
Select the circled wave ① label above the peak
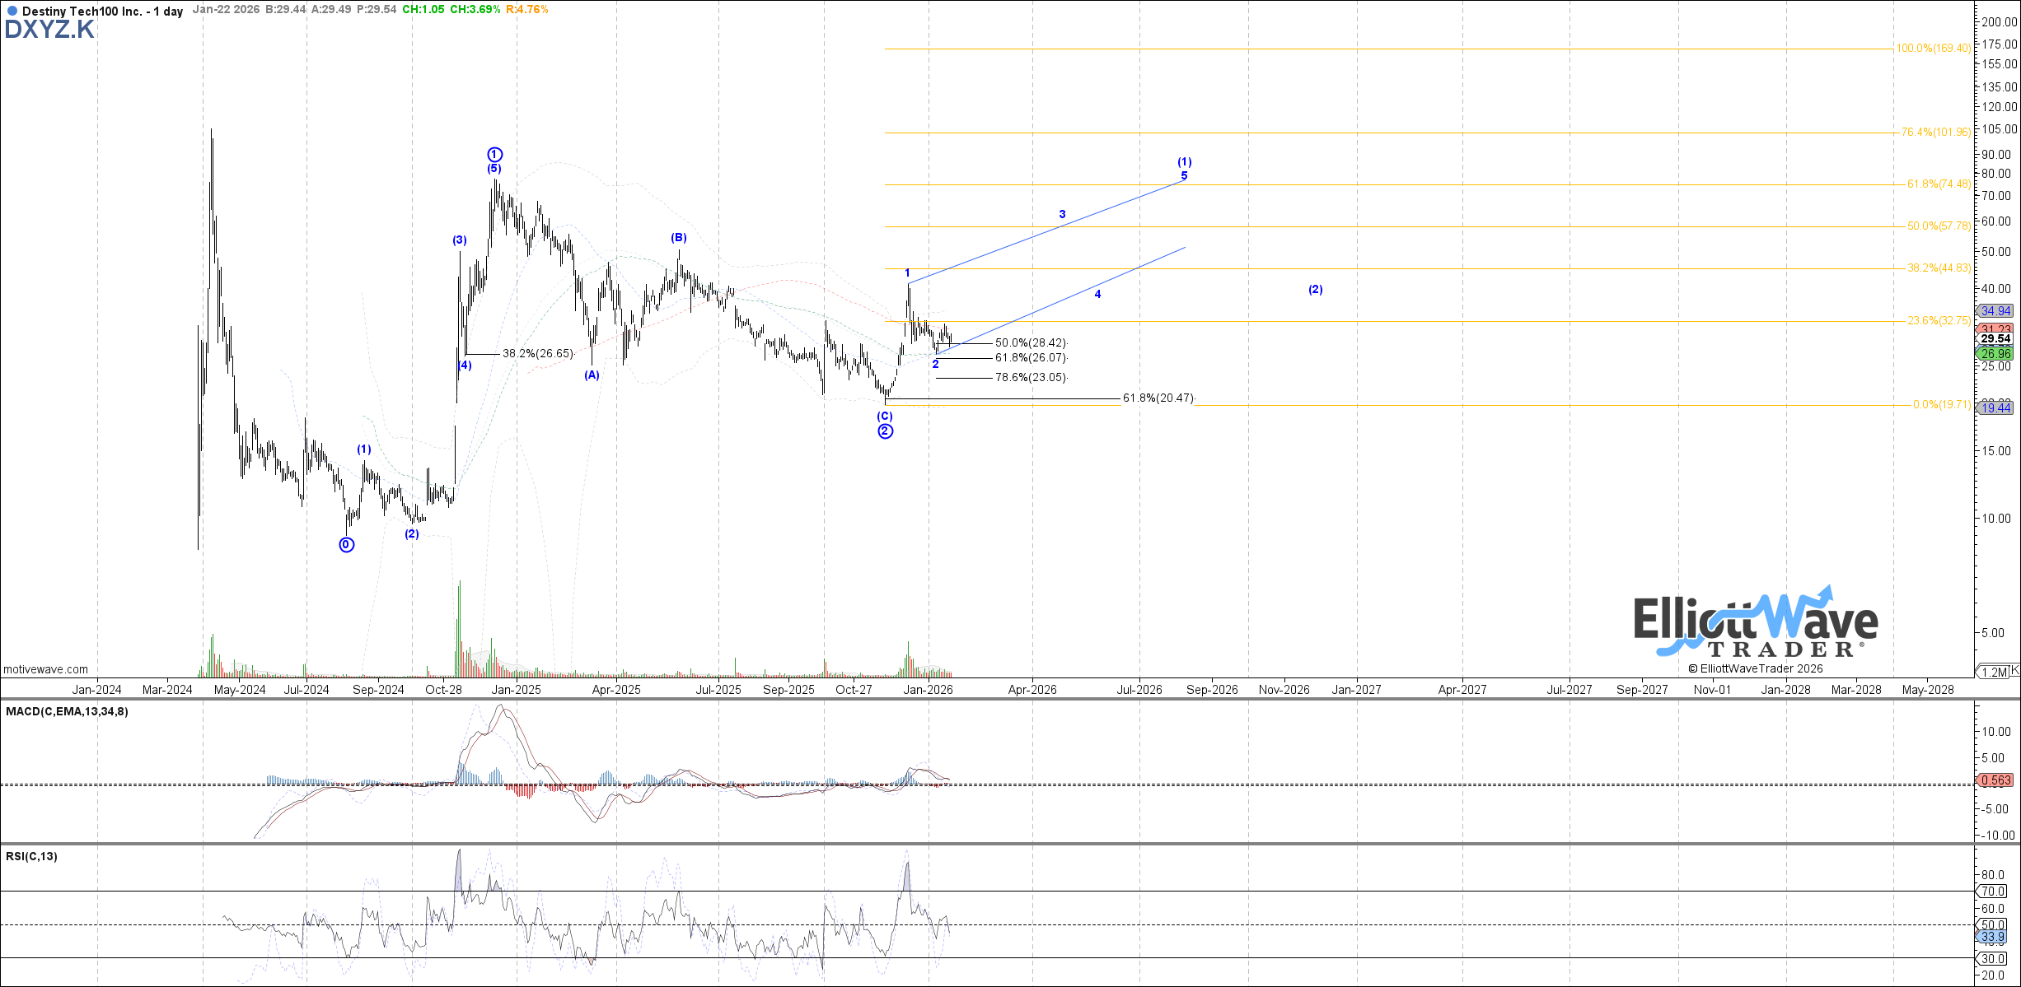tap(494, 154)
